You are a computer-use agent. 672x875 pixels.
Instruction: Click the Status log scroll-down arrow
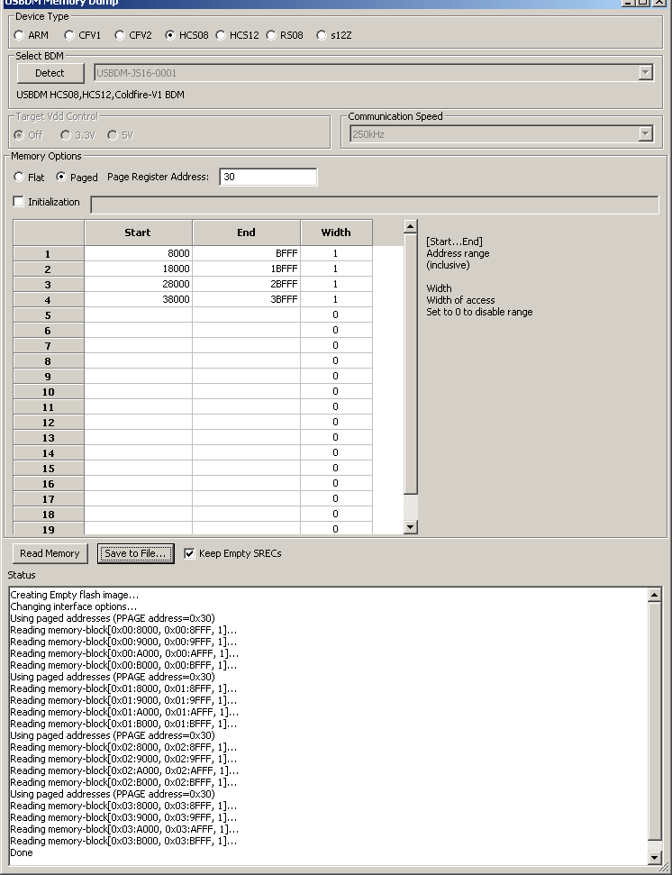coord(655,857)
